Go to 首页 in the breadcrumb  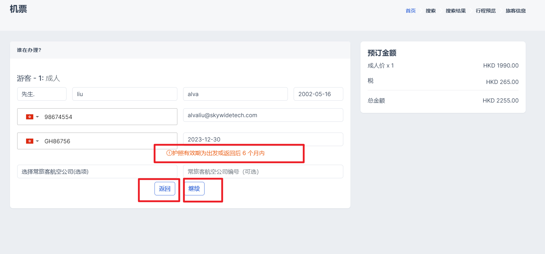[x=411, y=11]
